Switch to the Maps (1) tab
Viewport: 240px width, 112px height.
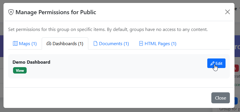coord(25,44)
